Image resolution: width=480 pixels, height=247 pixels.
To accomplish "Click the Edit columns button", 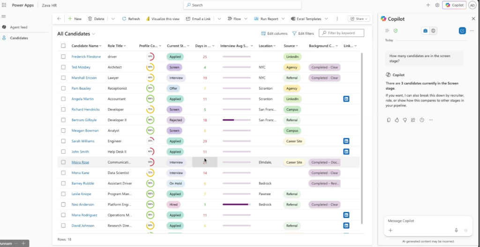I will [274, 33].
